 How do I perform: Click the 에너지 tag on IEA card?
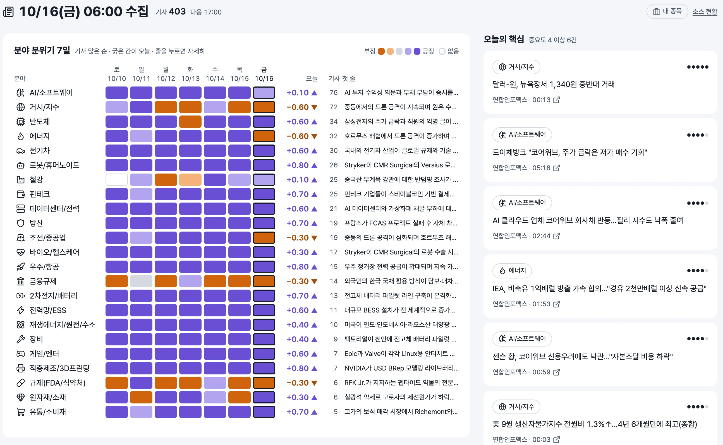click(x=512, y=270)
